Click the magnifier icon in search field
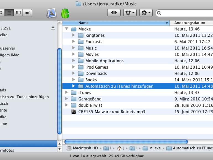This screenshot has height=160, width=213. (159, 13)
